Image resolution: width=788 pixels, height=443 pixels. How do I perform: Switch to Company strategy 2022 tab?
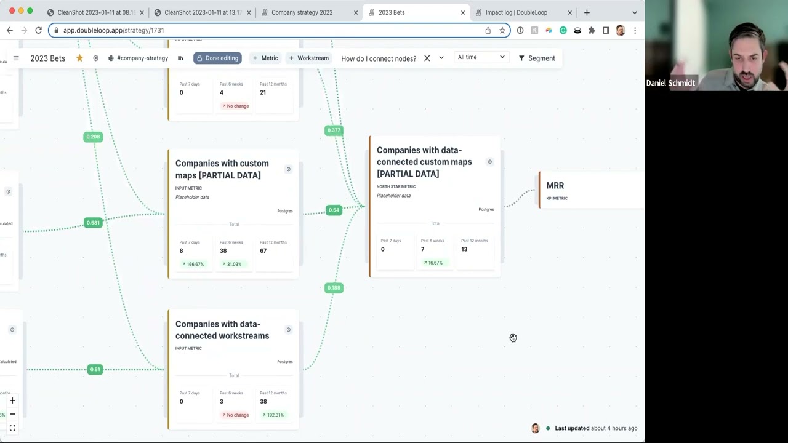pyautogui.click(x=302, y=12)
